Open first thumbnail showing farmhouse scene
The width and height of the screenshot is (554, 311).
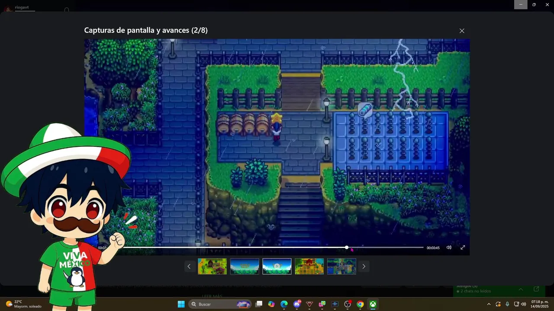212,267
